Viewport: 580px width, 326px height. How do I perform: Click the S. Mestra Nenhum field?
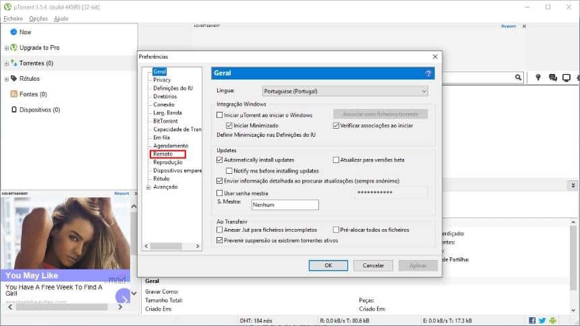coord(285,205)
